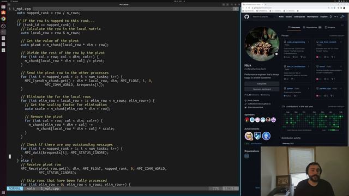349x196 pixels.
Task: Open the blue round achievement badge
Action: 266,136
